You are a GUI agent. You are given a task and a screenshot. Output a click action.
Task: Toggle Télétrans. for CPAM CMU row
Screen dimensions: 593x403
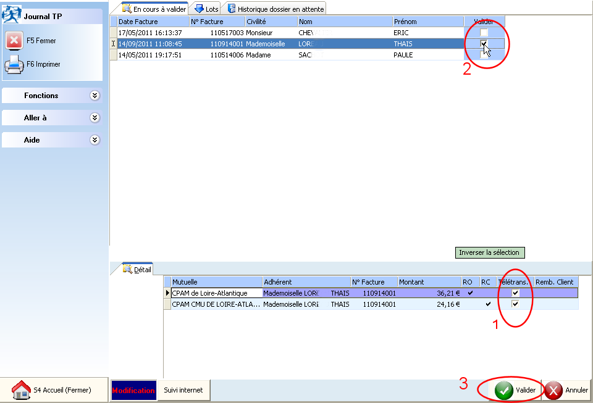tap(515, 304)
